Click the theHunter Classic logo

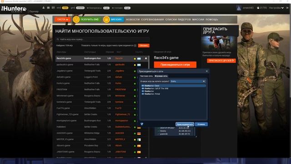[14, 9]
